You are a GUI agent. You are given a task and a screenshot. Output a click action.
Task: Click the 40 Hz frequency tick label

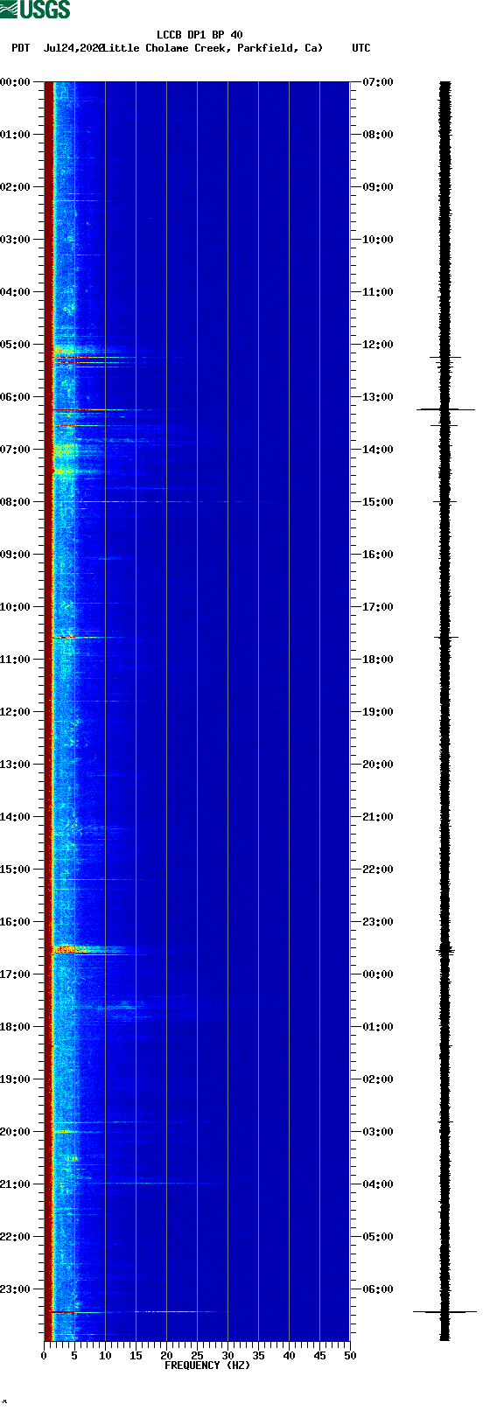pyautogui.click(x=289, y=1356)
